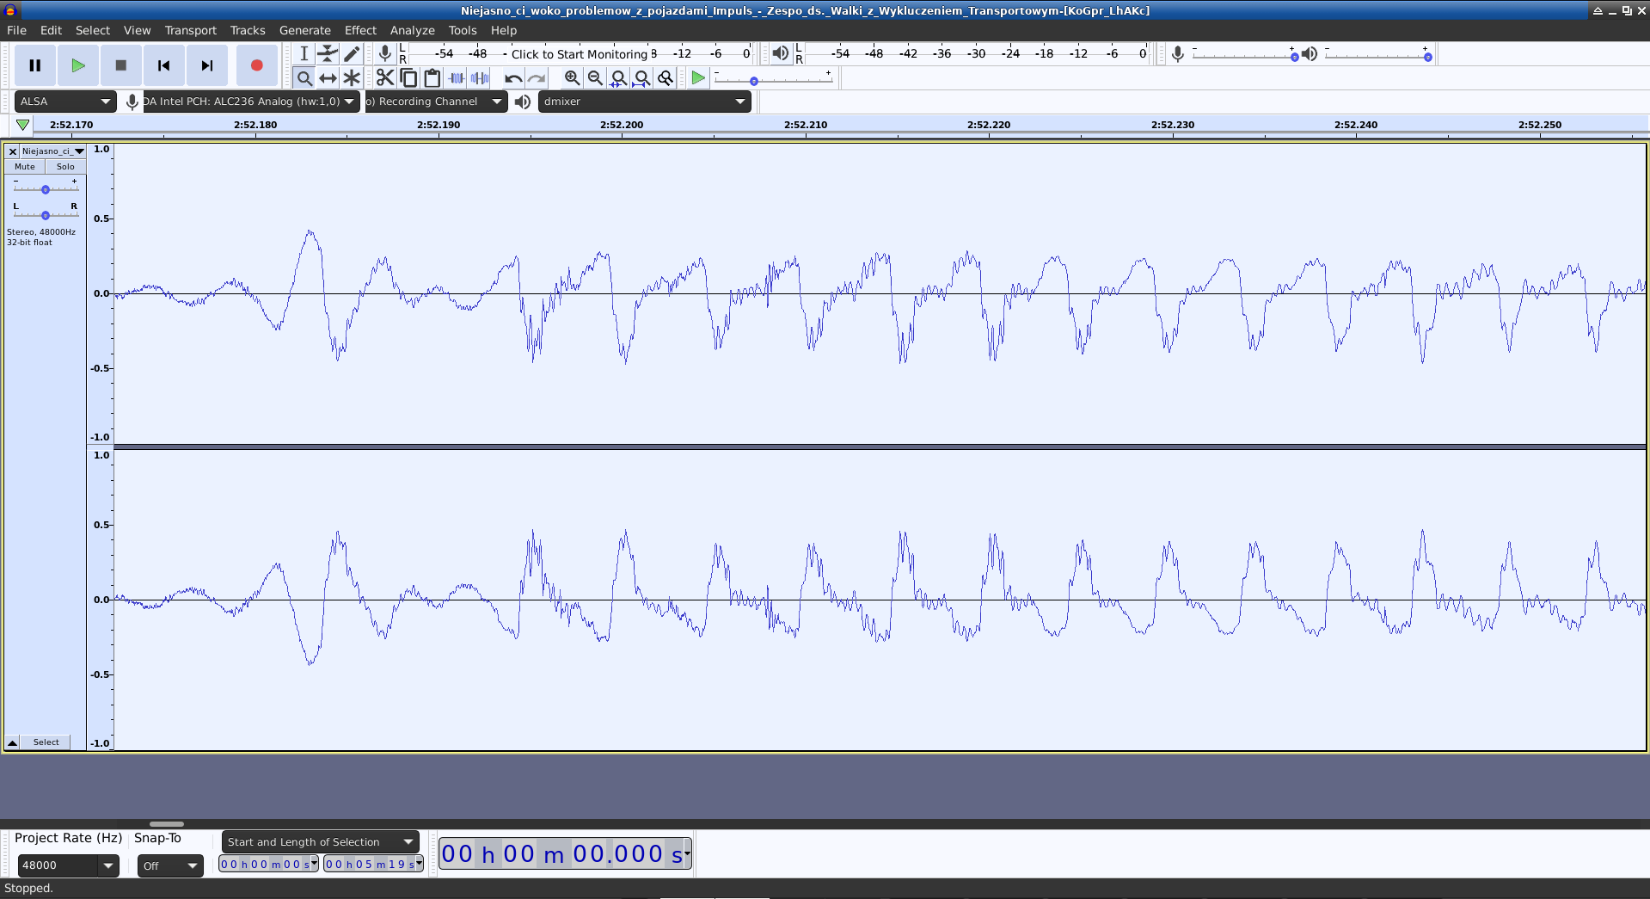
Task: Open the Niejasno_ci track name dropdown menu
Action: pos(53,151)
